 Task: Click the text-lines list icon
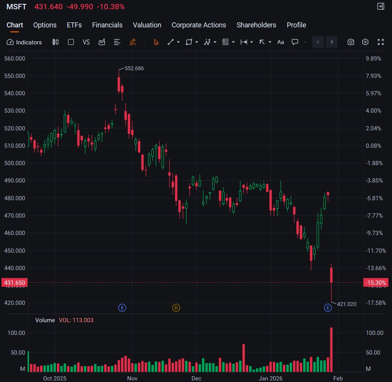pyautogui.click(x=117, y=42)
